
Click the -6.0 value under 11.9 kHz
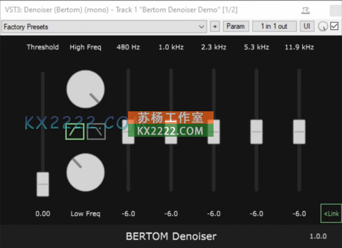299,213
